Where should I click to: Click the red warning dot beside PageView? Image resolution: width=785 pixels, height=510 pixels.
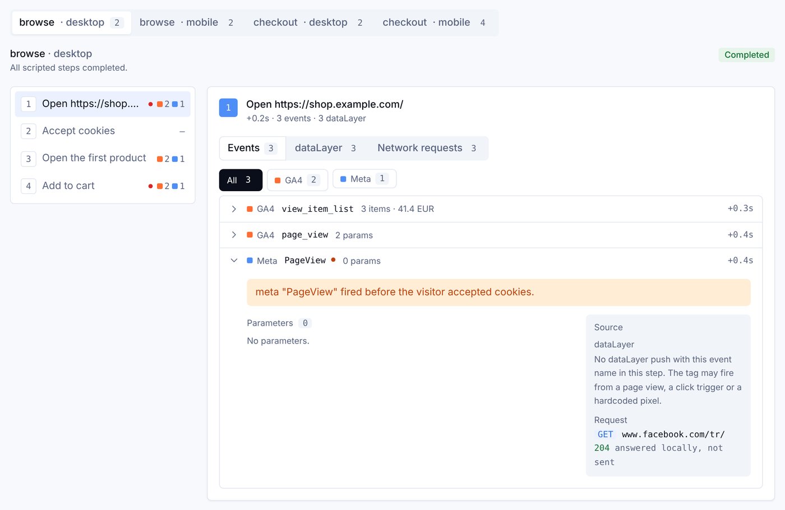[x=333, y=259]
